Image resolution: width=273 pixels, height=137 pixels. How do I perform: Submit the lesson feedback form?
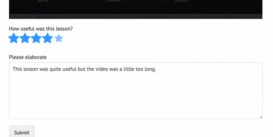click(x=22, y=132)
